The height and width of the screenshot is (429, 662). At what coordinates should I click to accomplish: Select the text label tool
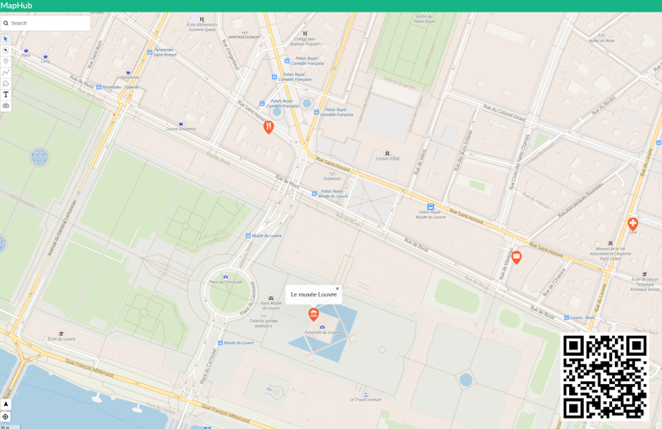click(6, 94)
